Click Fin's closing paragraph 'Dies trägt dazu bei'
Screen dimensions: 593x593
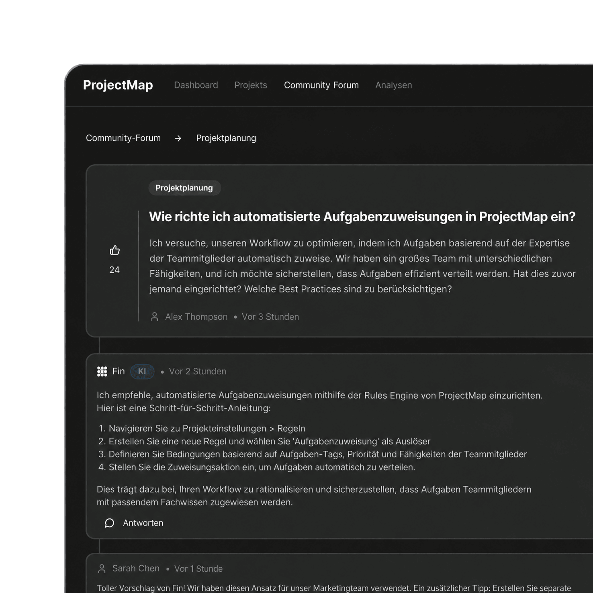[314, 496]
